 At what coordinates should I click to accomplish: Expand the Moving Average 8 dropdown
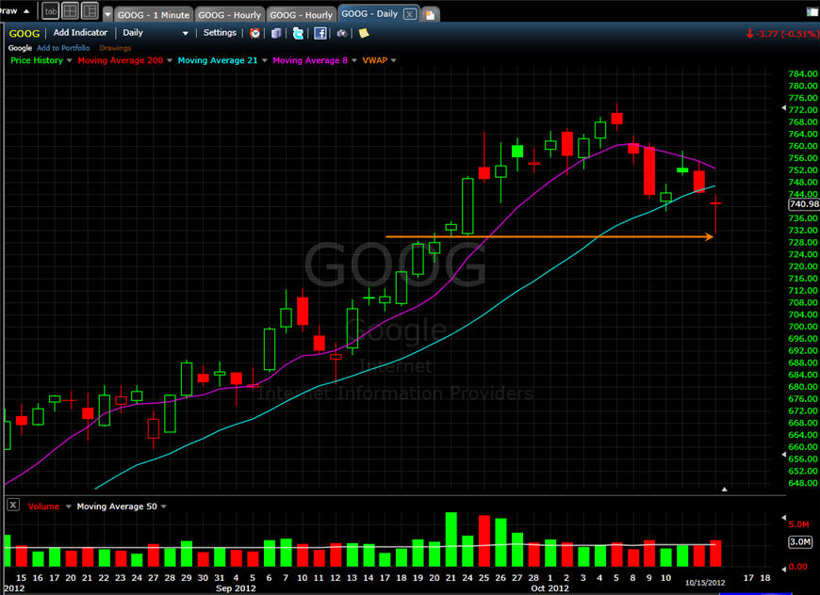[354, 60]
